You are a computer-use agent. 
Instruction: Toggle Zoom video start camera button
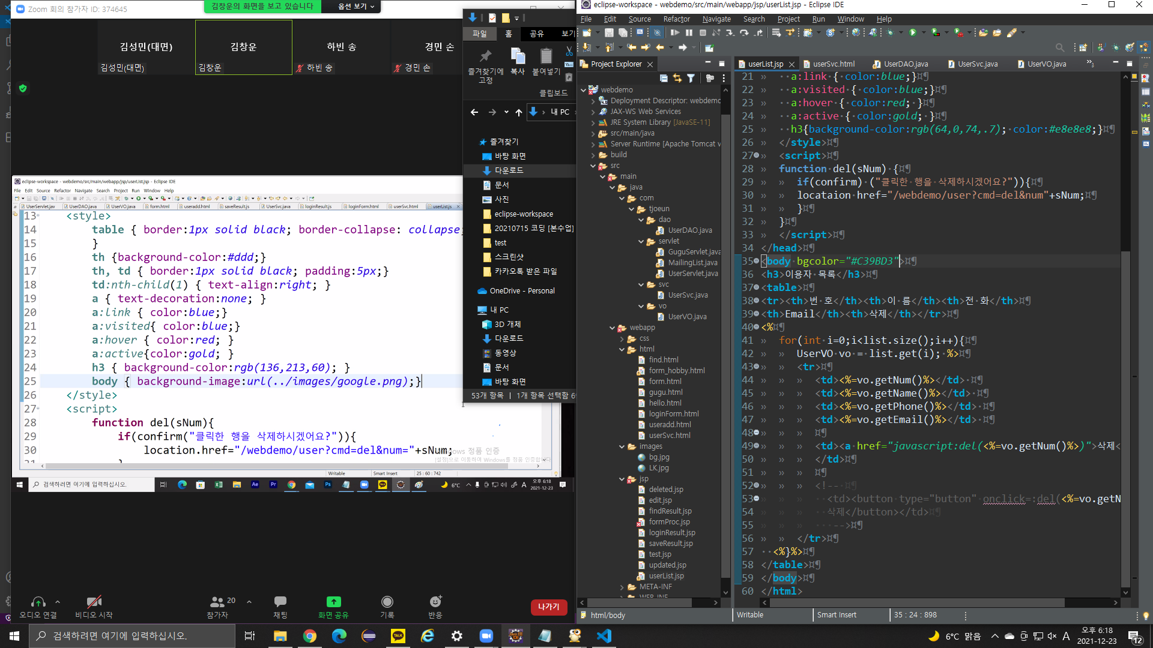pyautogui.click(x=94, y=606)
